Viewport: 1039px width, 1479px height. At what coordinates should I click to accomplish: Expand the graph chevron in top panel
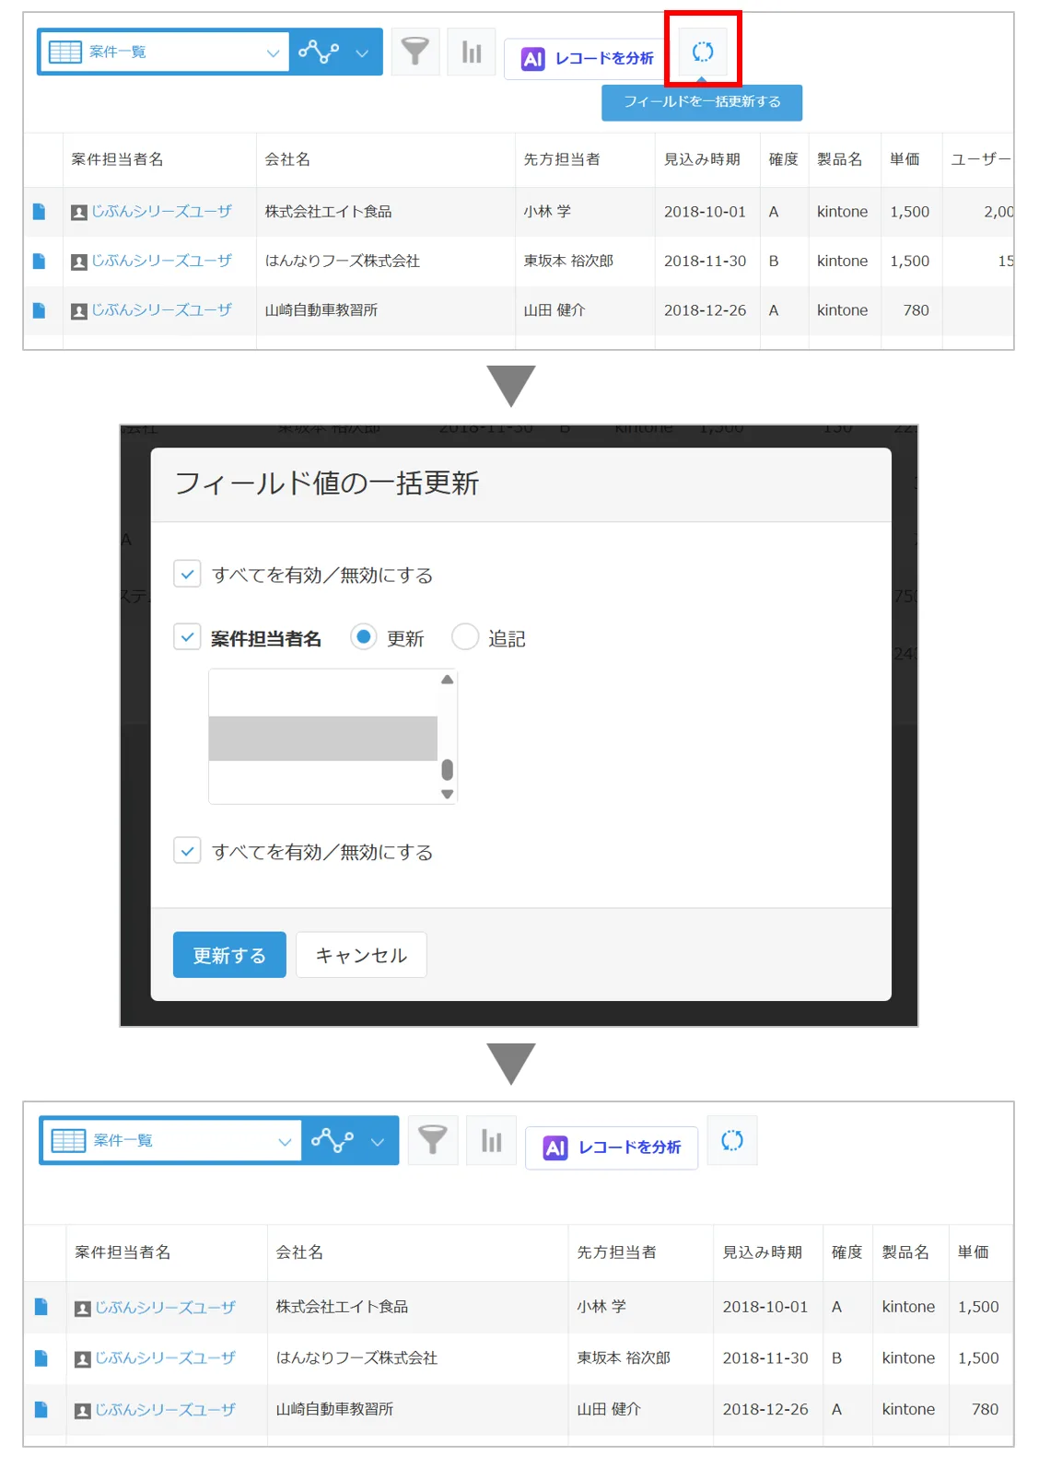pyautogui.click(x=362, y=52)
